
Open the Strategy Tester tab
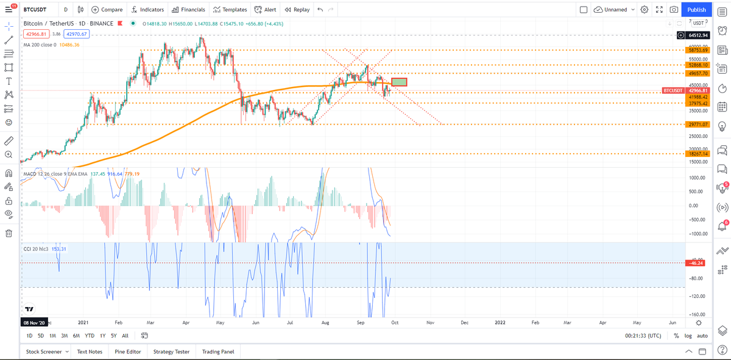[171, 351]
